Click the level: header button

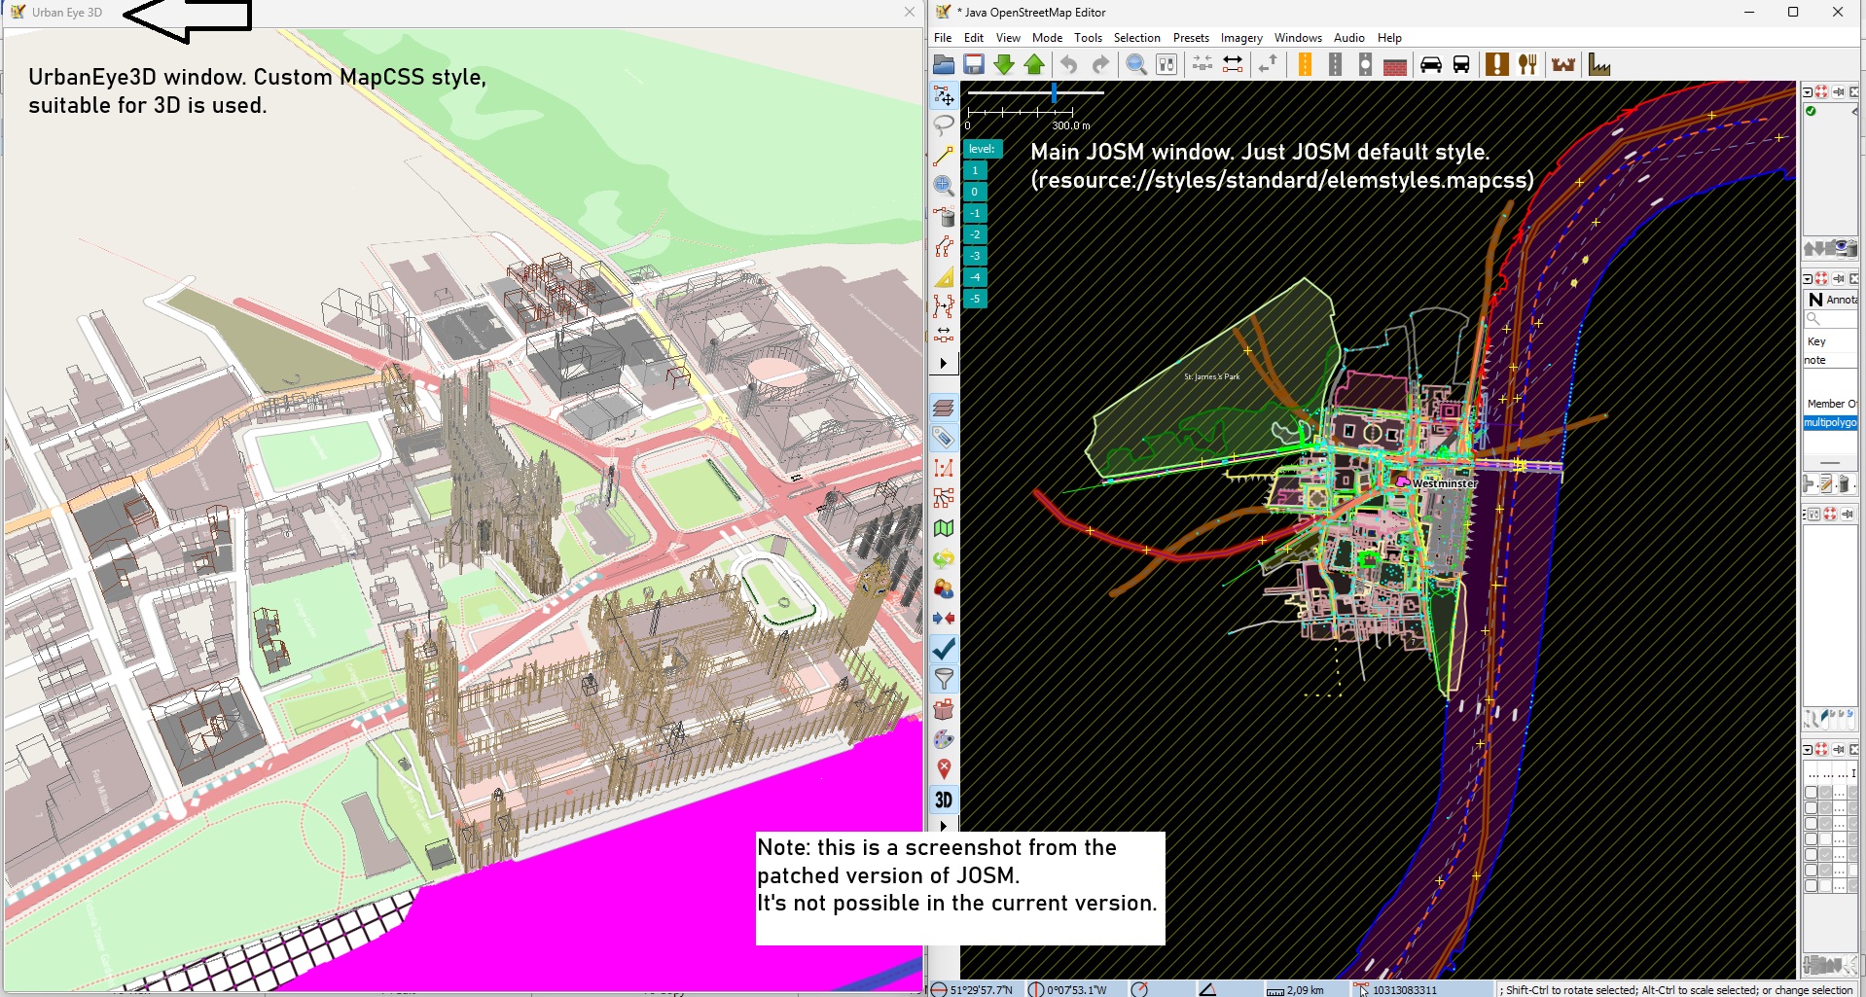coord(983,149)
